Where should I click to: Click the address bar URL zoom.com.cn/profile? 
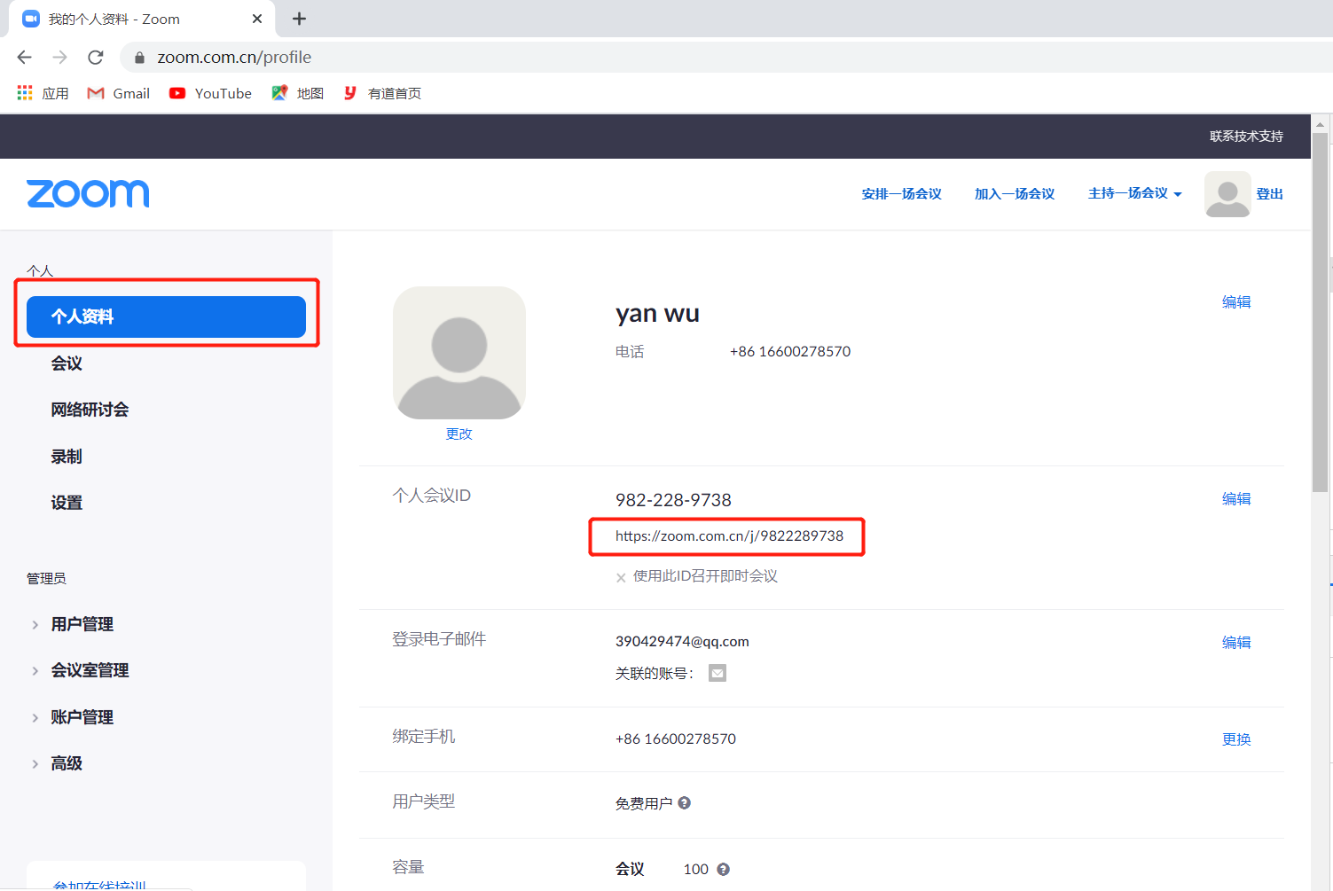click(x=234, y=58)
